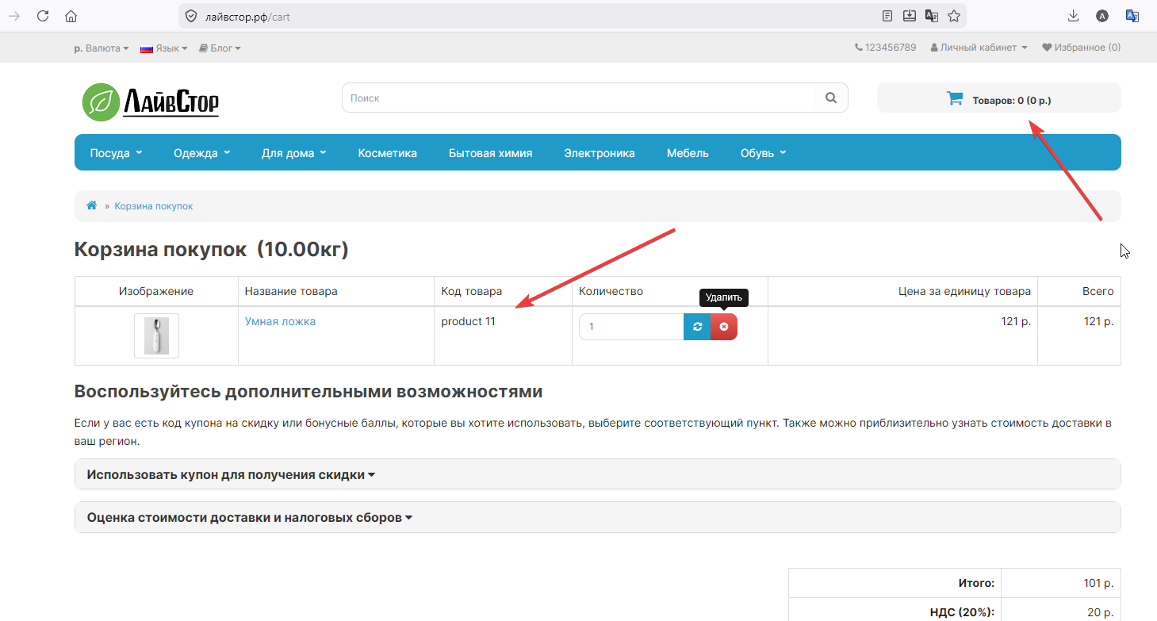Open the Посуда menu category
Viewport: 1157px width, 621px height.
pos(116,153)
